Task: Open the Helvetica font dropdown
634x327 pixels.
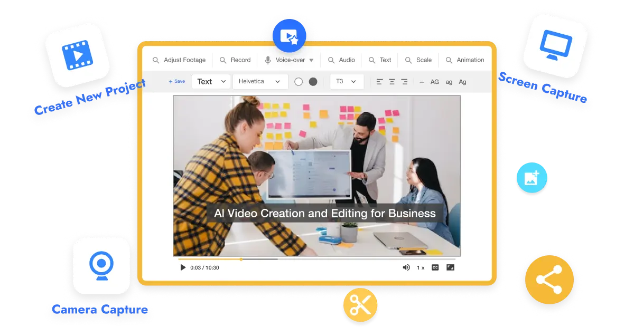Action: [260, 82]
